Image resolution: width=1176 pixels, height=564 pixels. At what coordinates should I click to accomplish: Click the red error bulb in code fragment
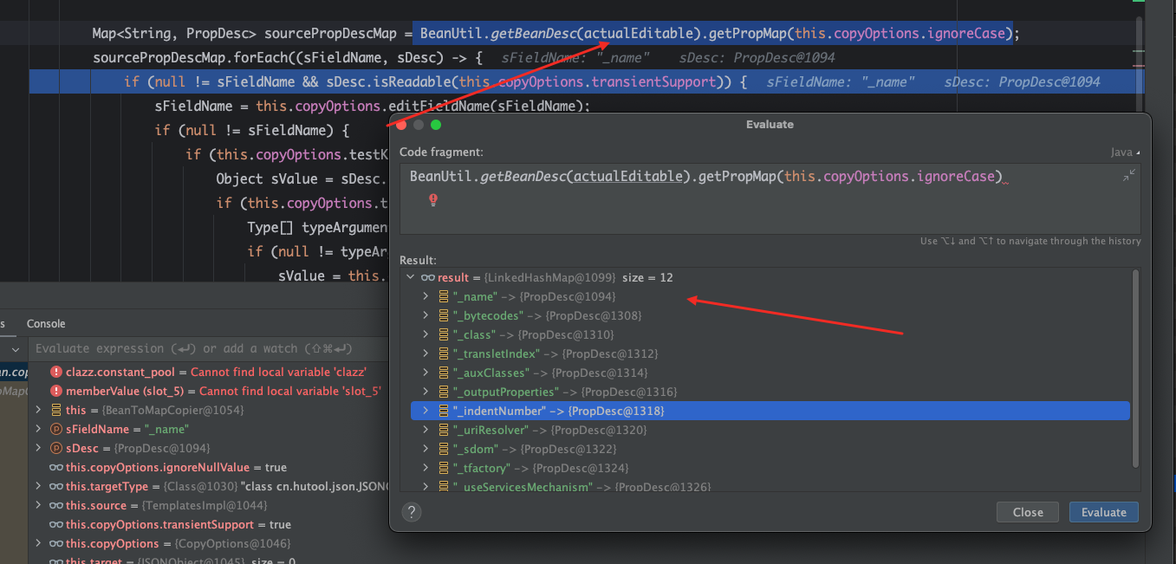(x=433, y=199)
